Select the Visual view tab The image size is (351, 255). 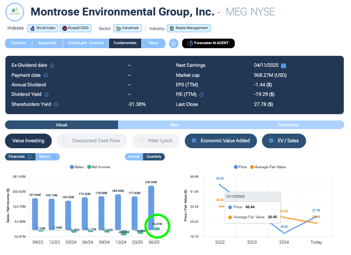(62, 125)
